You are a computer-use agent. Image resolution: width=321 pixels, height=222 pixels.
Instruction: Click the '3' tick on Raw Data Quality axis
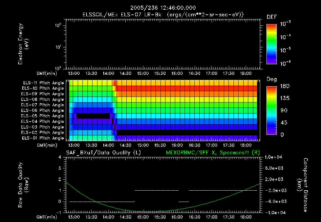pyautogui.click(x=60, y=168)
